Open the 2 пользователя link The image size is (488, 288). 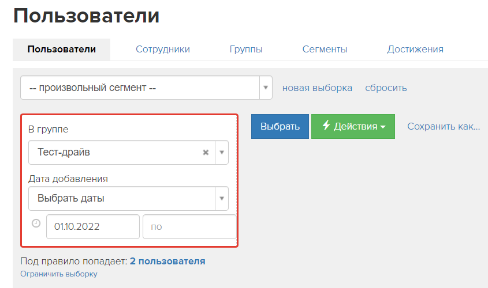point(167,262)
